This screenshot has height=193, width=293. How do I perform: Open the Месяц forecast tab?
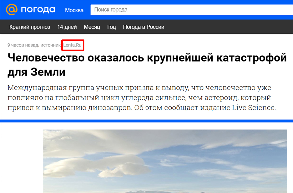[x=92, y=27]
